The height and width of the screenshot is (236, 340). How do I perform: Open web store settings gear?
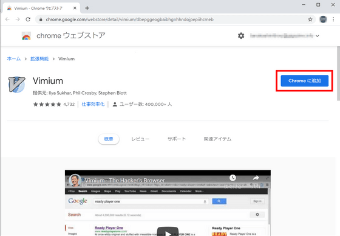(x=241, y=36)
